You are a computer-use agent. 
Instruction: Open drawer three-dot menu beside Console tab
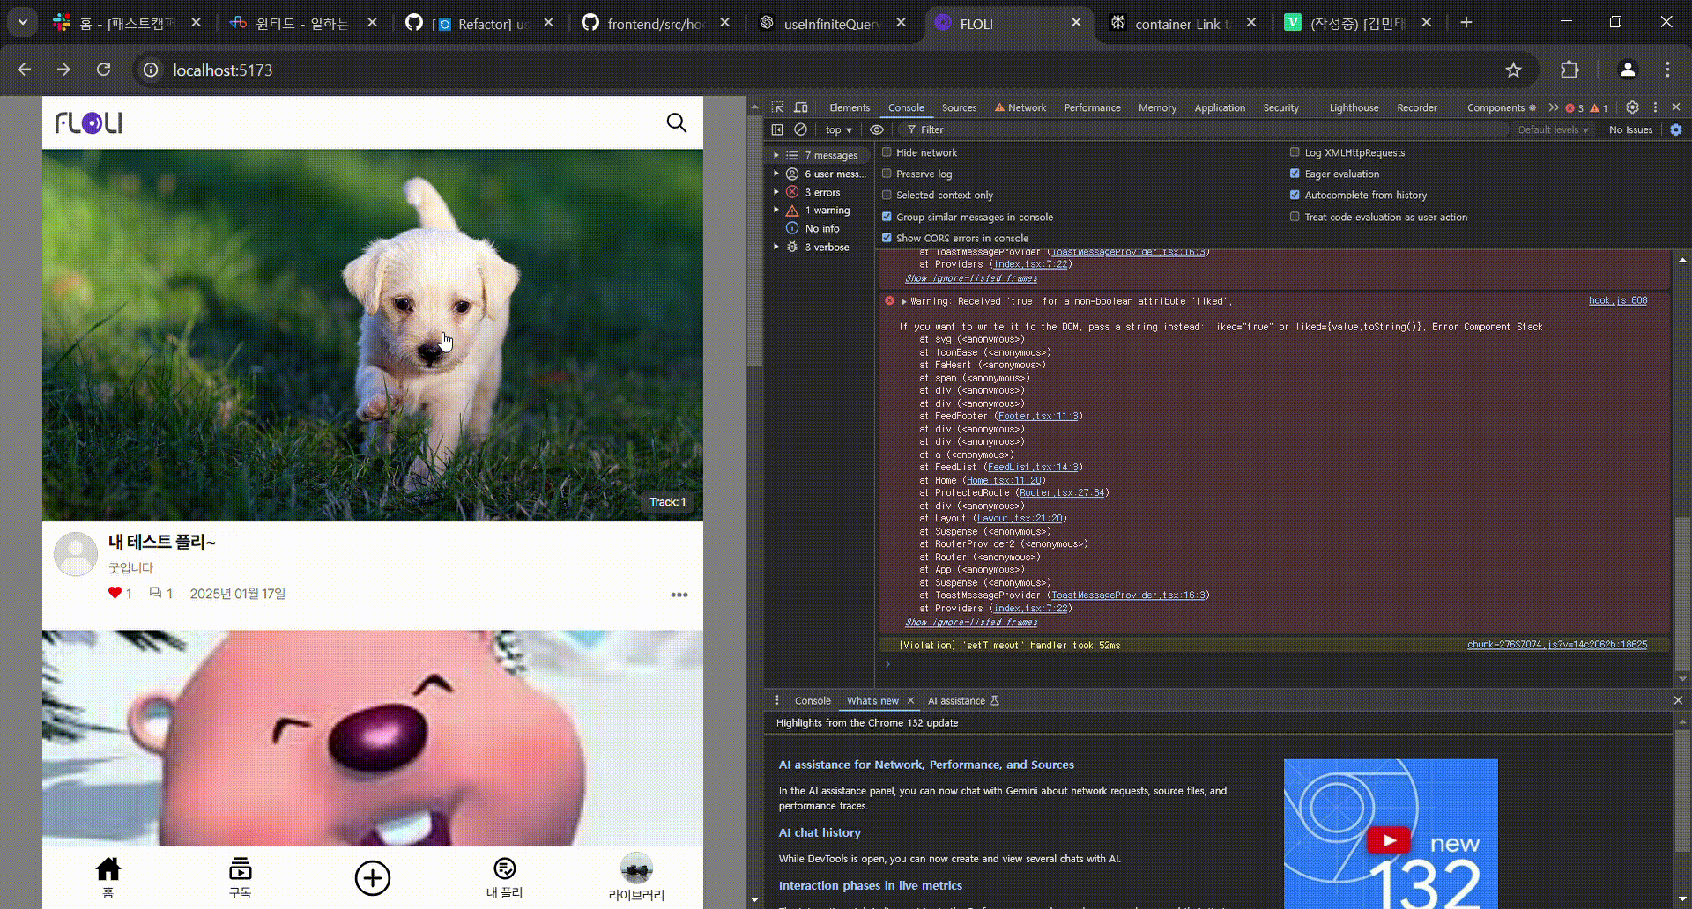(777, 700)
